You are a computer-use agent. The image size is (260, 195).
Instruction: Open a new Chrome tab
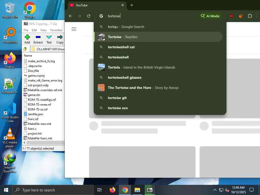[x=132, y=5]
